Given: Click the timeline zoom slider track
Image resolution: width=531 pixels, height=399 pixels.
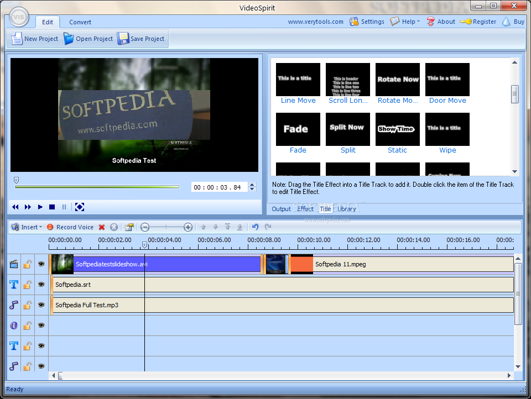Looking at the screenshot, I should click(166, 227).
